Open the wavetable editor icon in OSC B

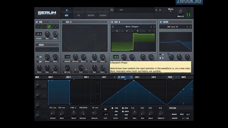[113, 27]
